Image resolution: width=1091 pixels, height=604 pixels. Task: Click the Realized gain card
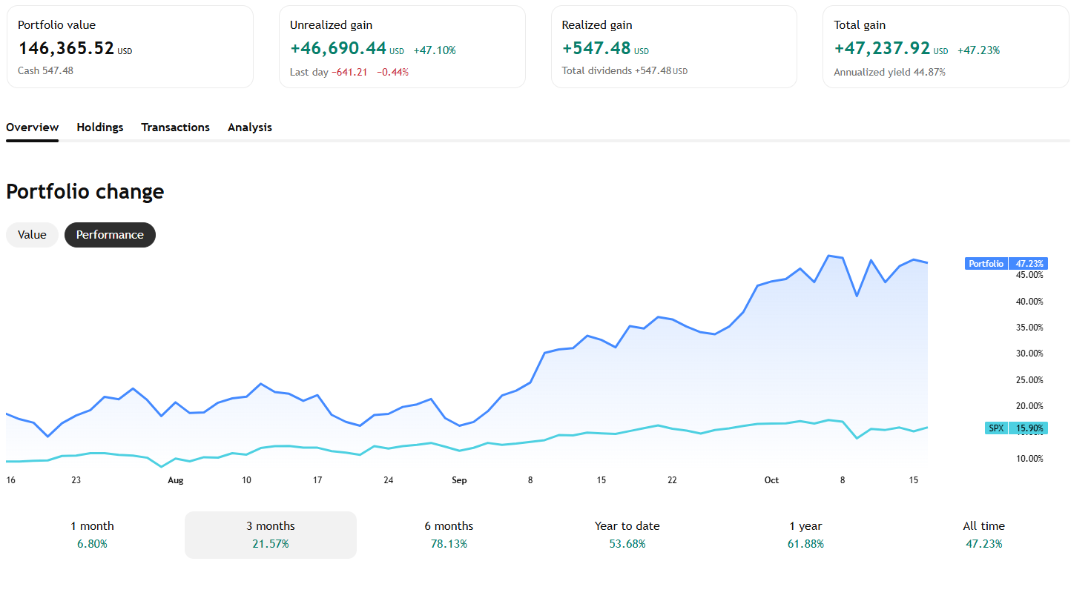673,47
